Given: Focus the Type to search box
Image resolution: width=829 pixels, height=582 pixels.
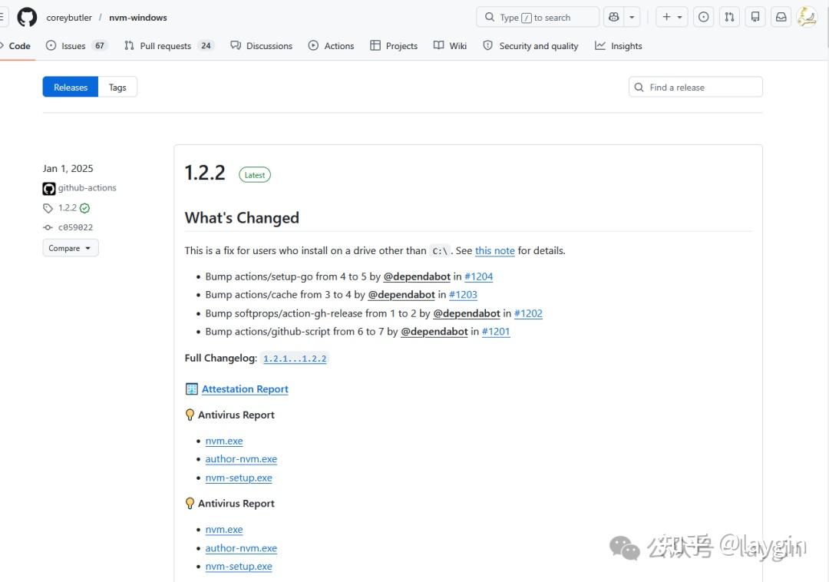Looking at the screenshot, I should click(x=537, y=17).
